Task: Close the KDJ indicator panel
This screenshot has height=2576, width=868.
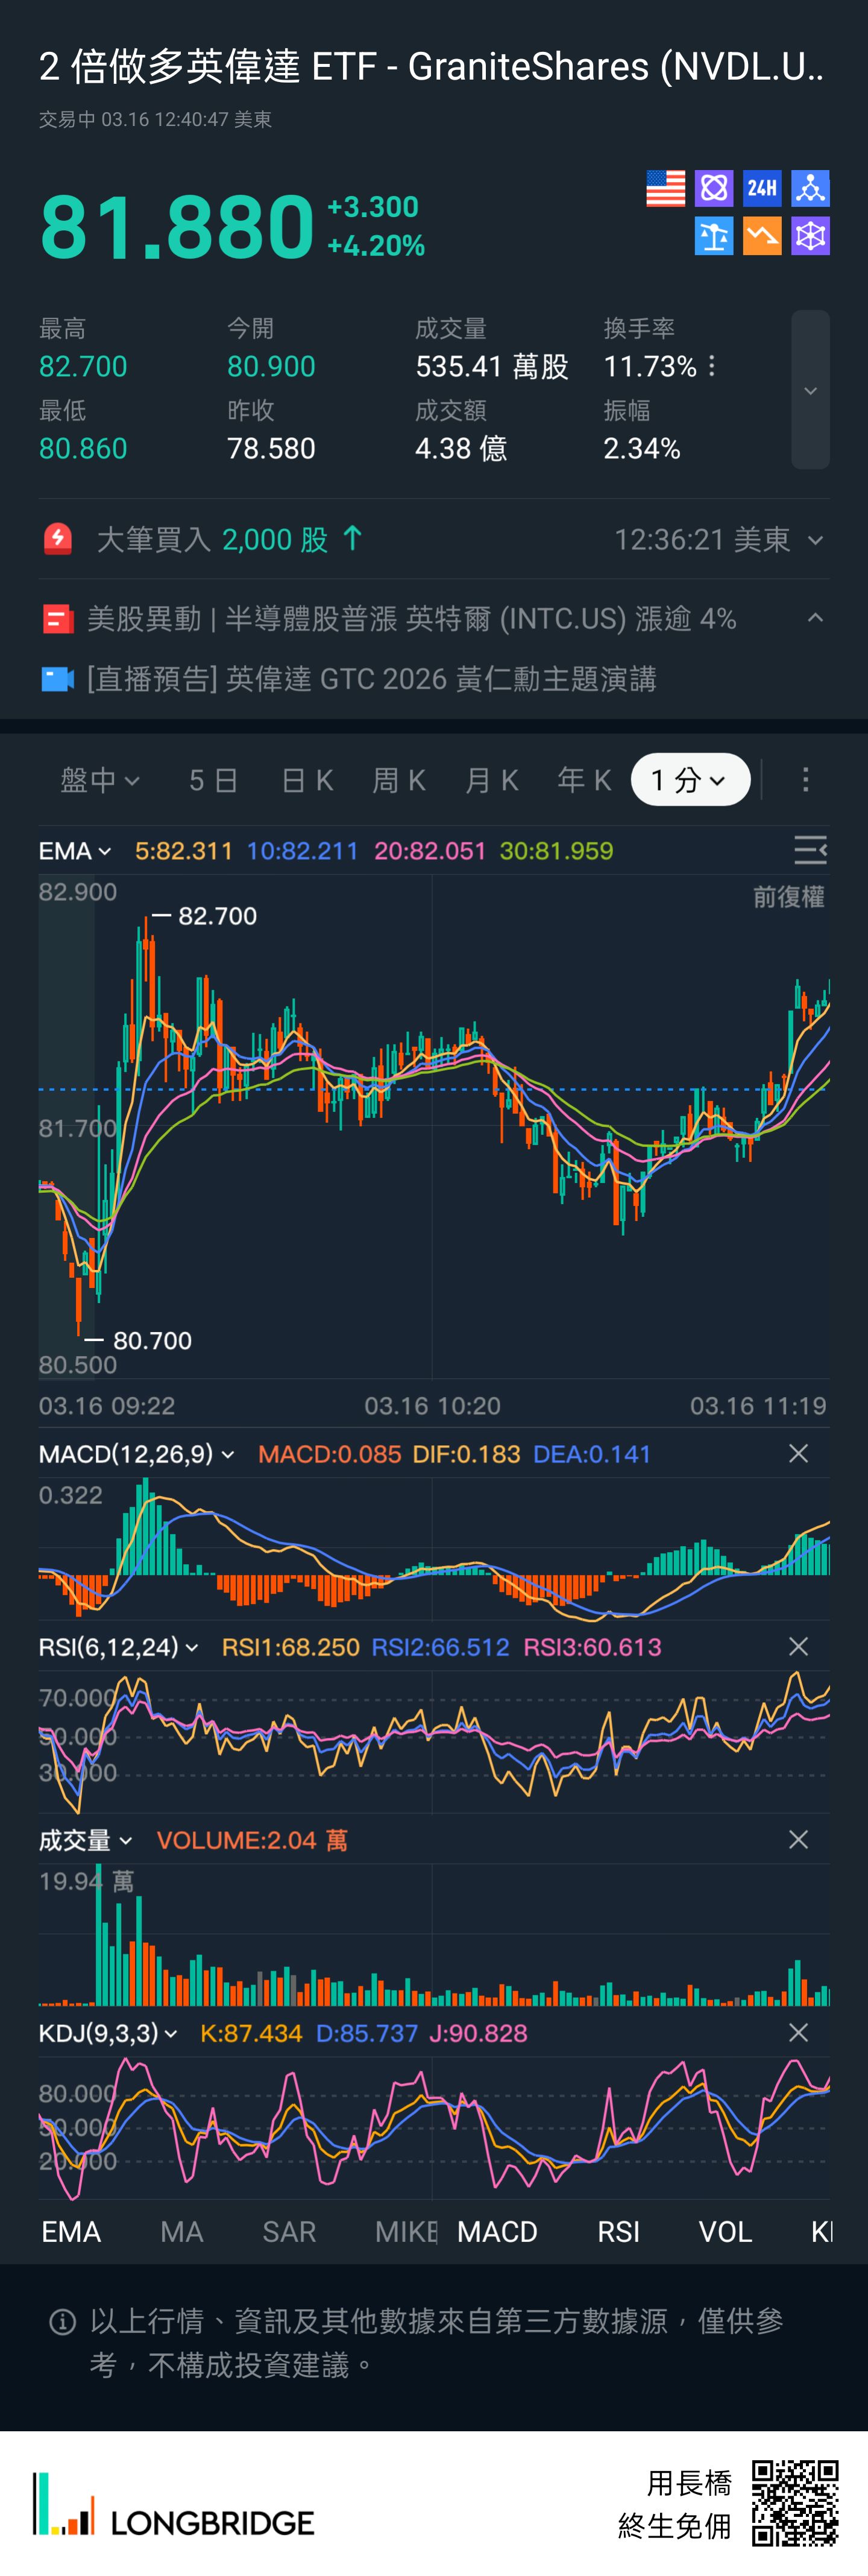Action: pyautogui.click(x=798, y=2032)
